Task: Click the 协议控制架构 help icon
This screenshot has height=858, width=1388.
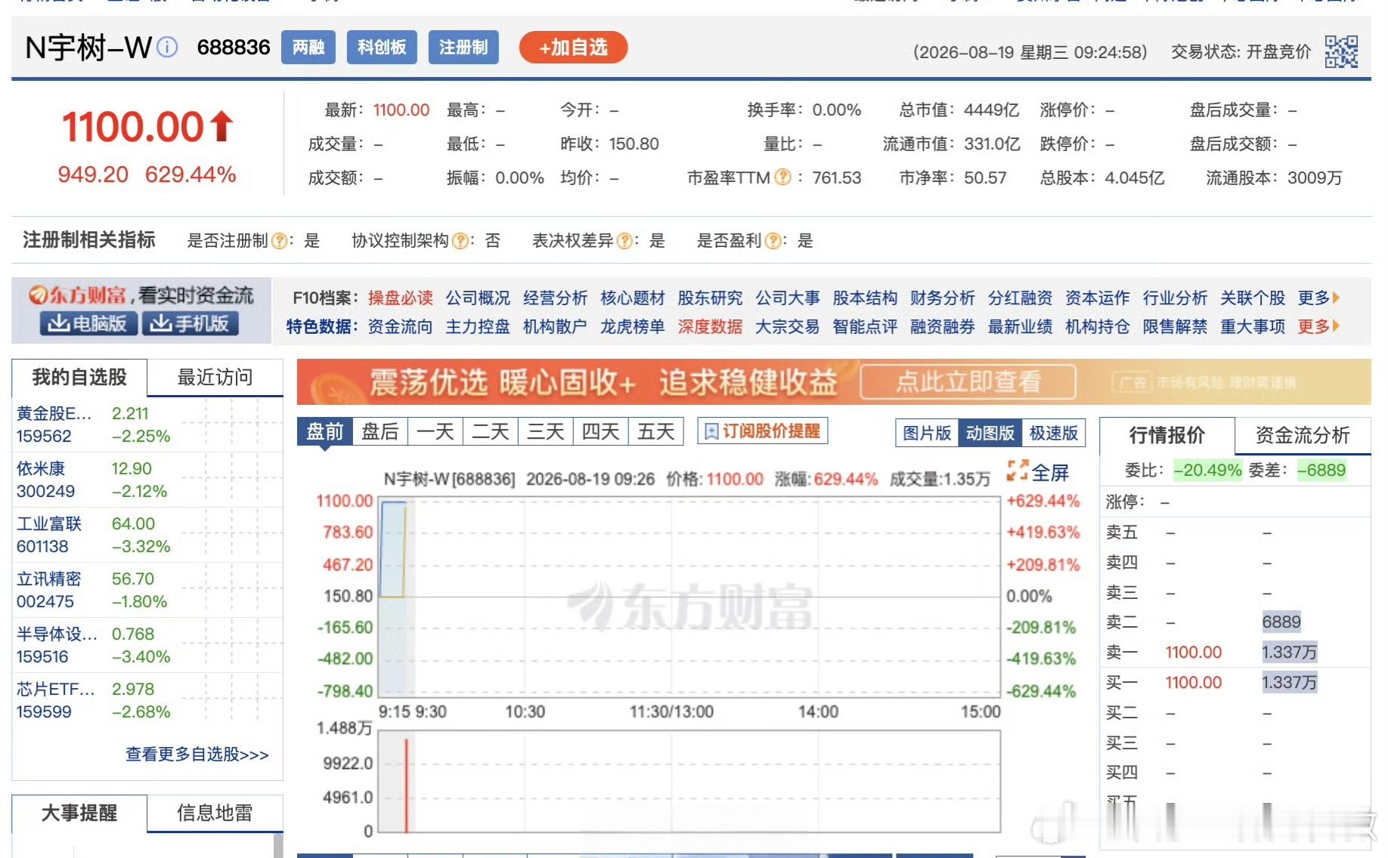Action: tap(459, 241)
